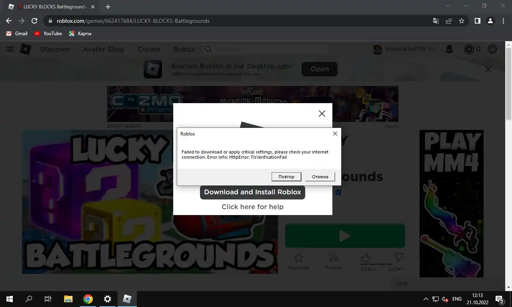Go forward in Chrome
The width and height of the screenshot is (512, 307).
[22, 21]
